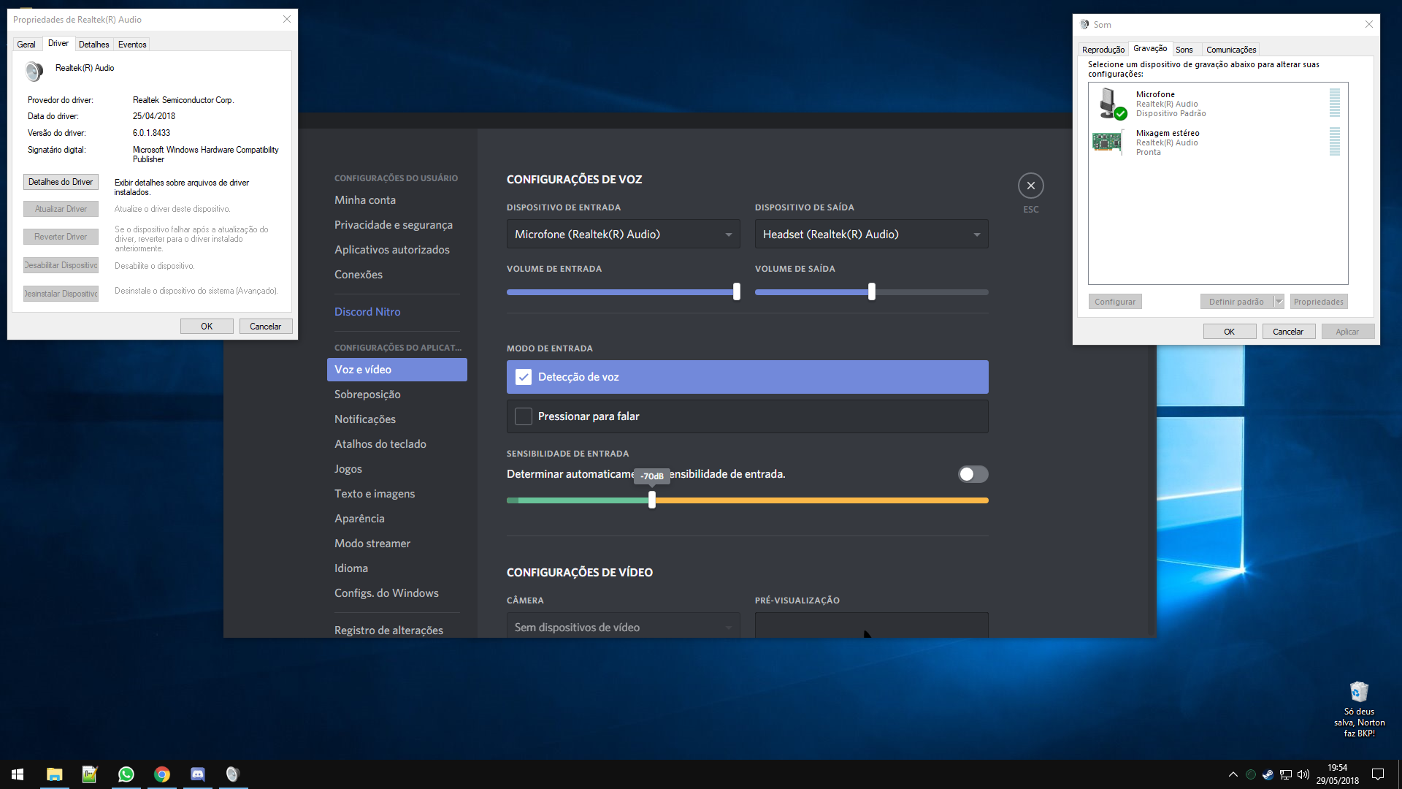Click the Propriedades button in Som window
The height and width of the screenshot is (789, 1402).
pos(1319,302)
